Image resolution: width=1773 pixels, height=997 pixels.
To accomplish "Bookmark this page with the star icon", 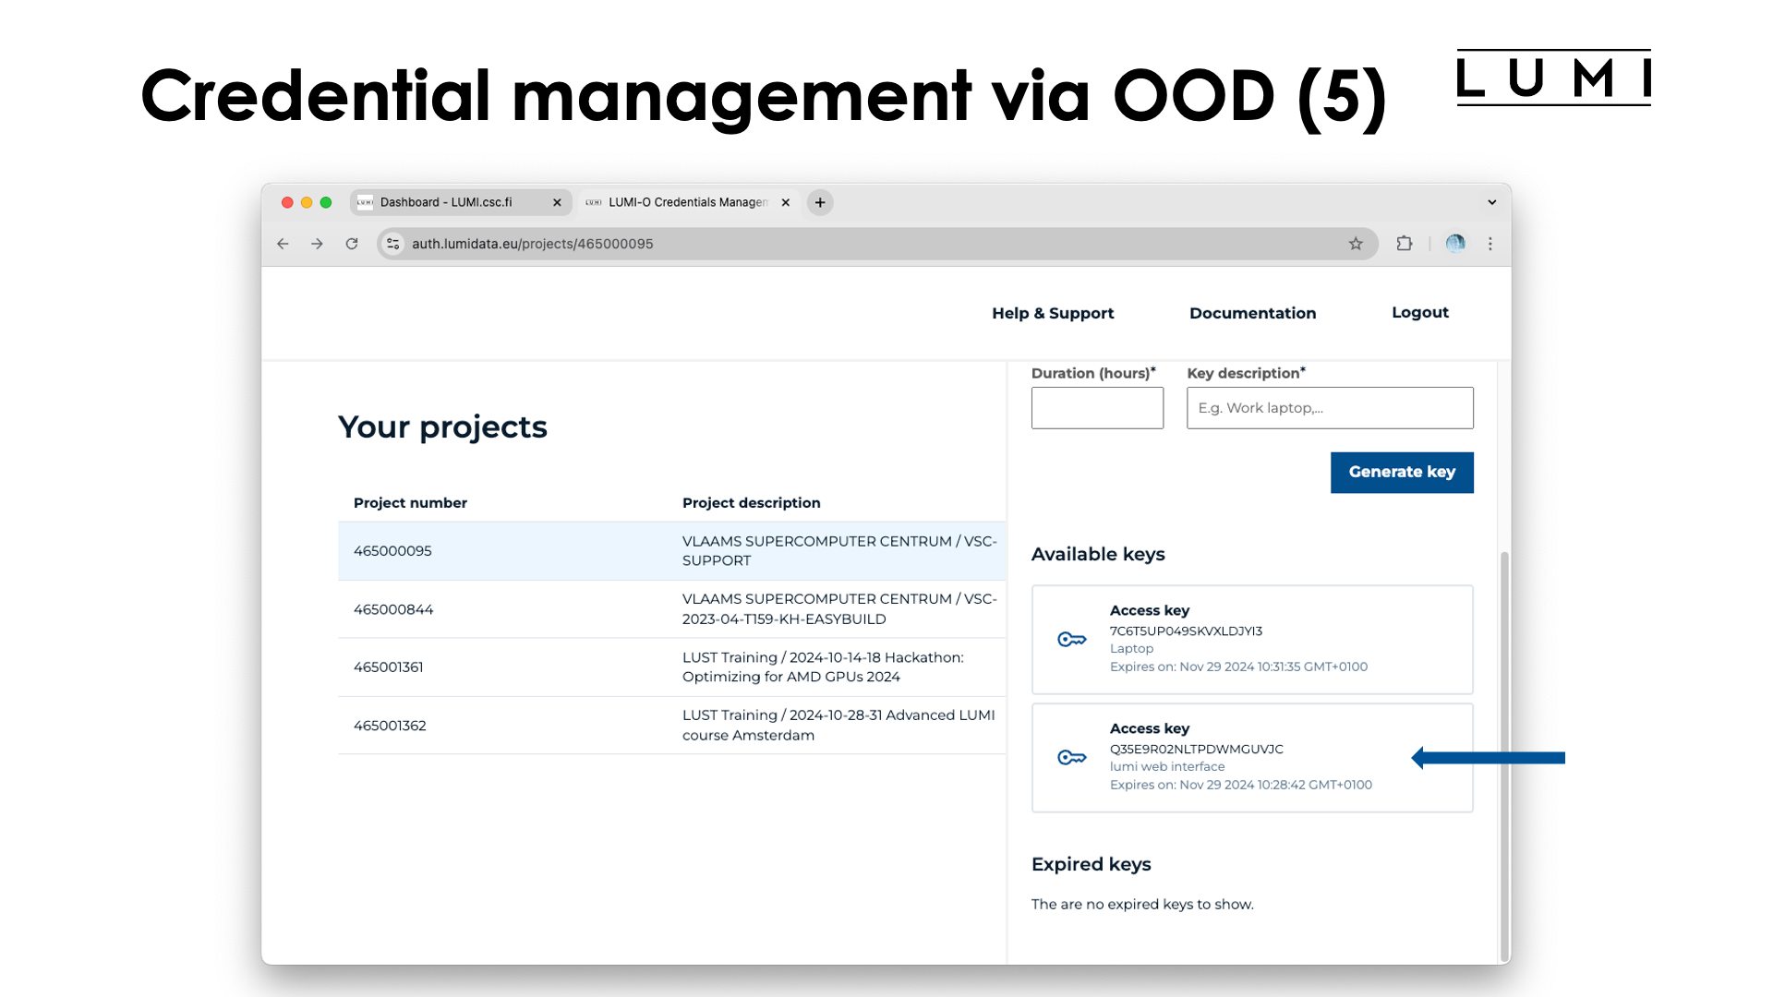I will (1356, 244).
